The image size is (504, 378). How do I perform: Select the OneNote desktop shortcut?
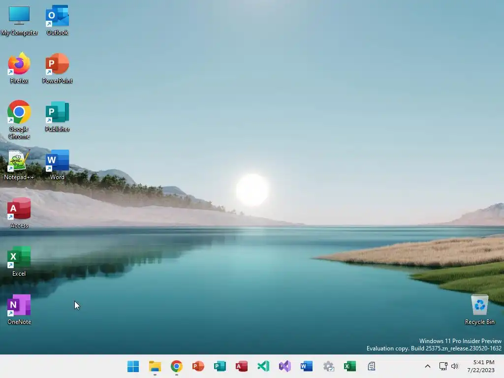tap(19, 309)
